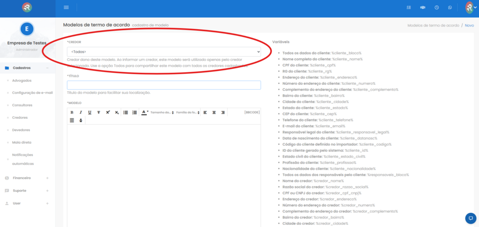Screen dimensions: 479x227
Task: Focus the Título input field
Action: click(164, 85)
